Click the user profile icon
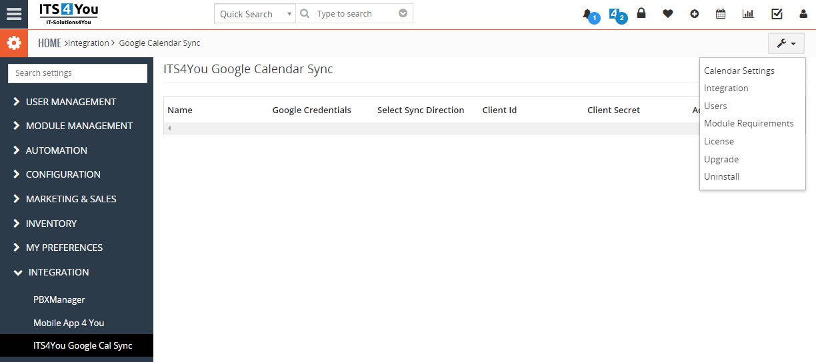This screenshot has width=816, height=362. click(x=803, y=13)
